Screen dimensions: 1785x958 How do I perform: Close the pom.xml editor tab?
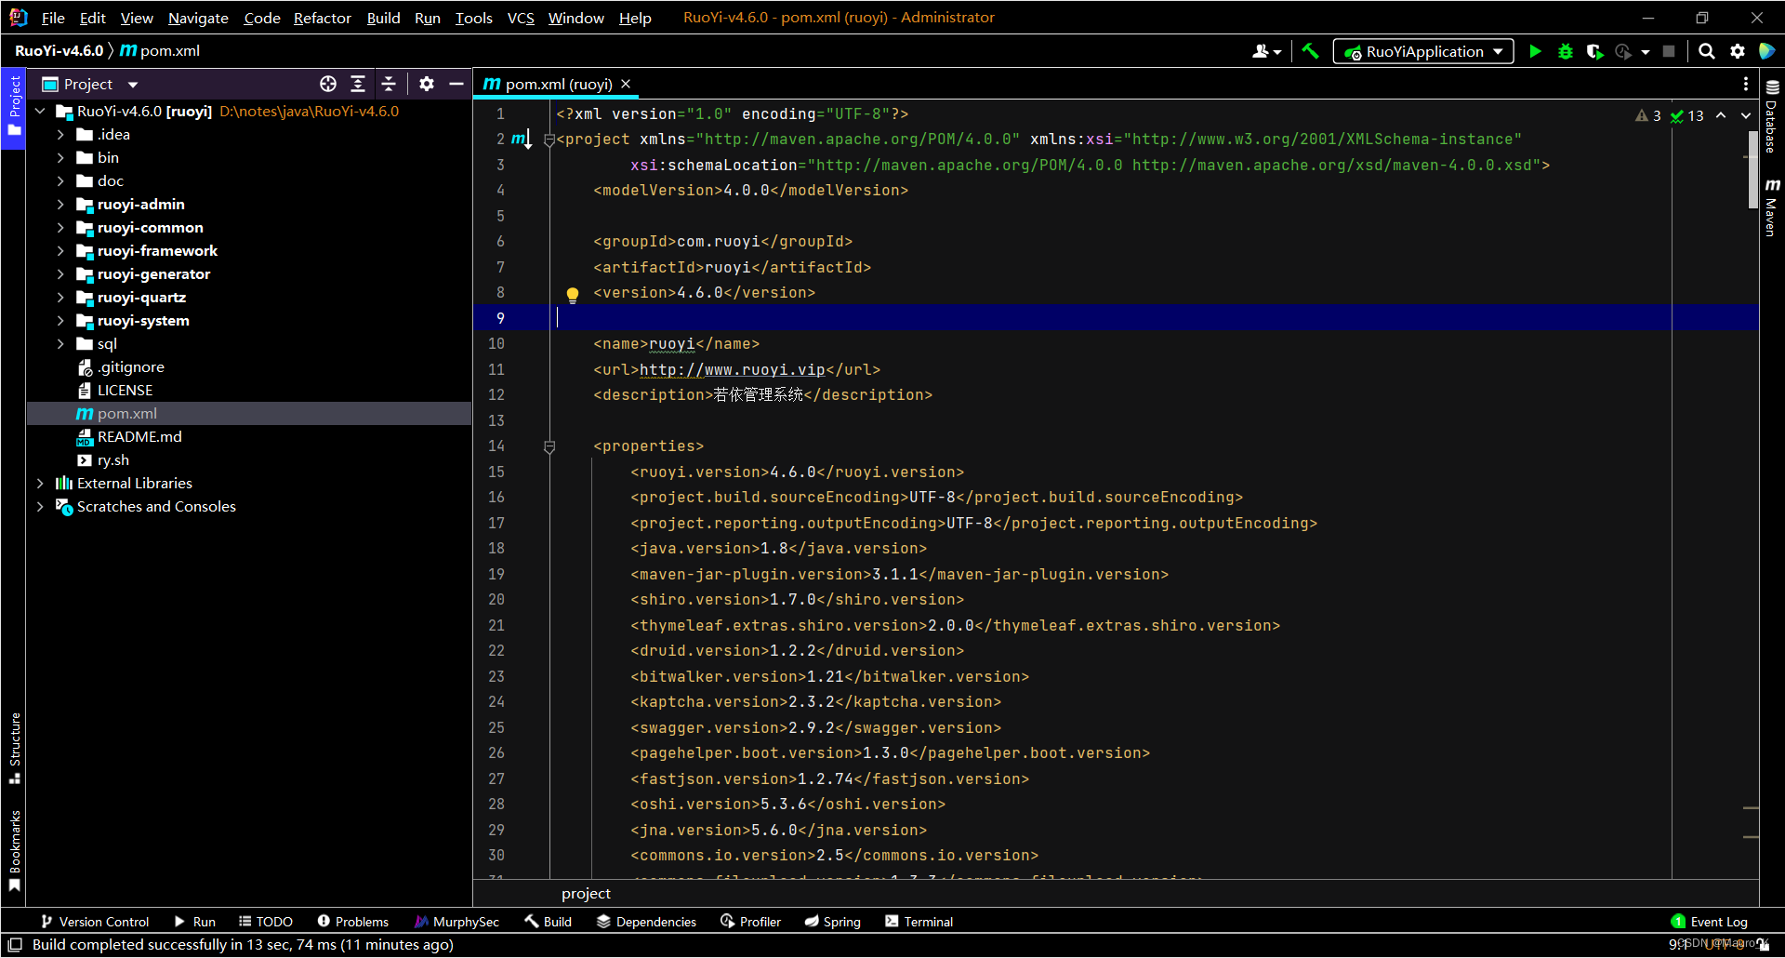(626, 84)
